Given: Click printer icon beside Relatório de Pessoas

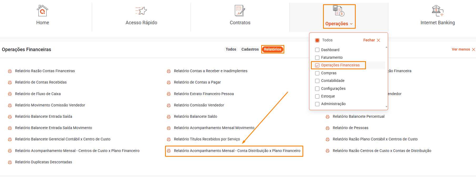Looking at the screenshot, I should [x=328, y=128].
